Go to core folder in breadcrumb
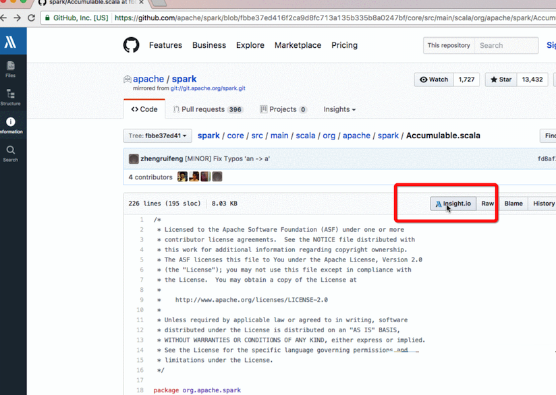Image resolution: width=556 pixels, height=395 pixels. coord(235,135)
